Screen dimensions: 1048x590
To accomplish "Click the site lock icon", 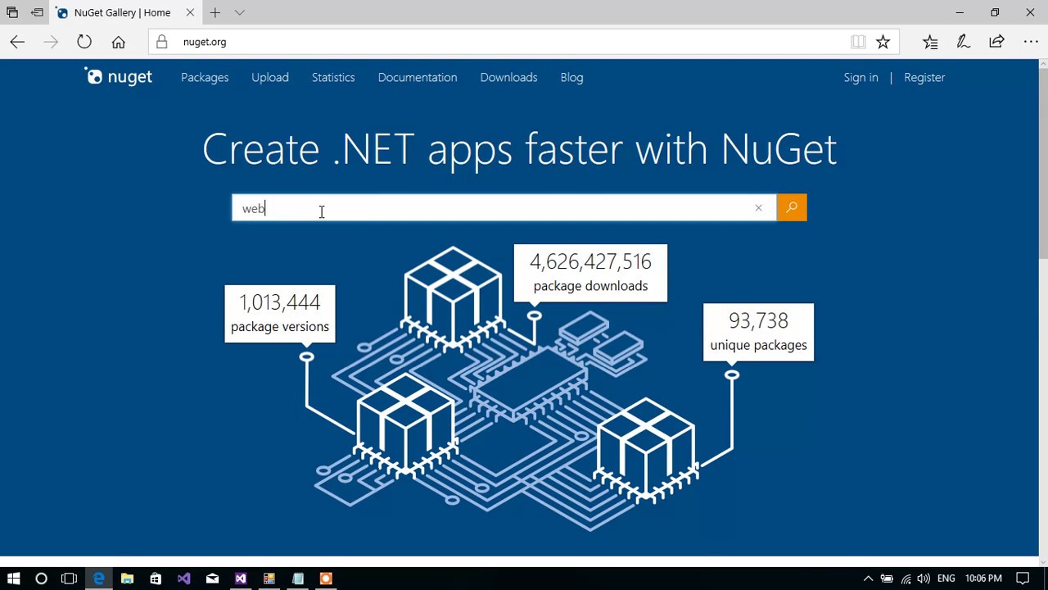I will pyautogui.click(x=161, y=42).
